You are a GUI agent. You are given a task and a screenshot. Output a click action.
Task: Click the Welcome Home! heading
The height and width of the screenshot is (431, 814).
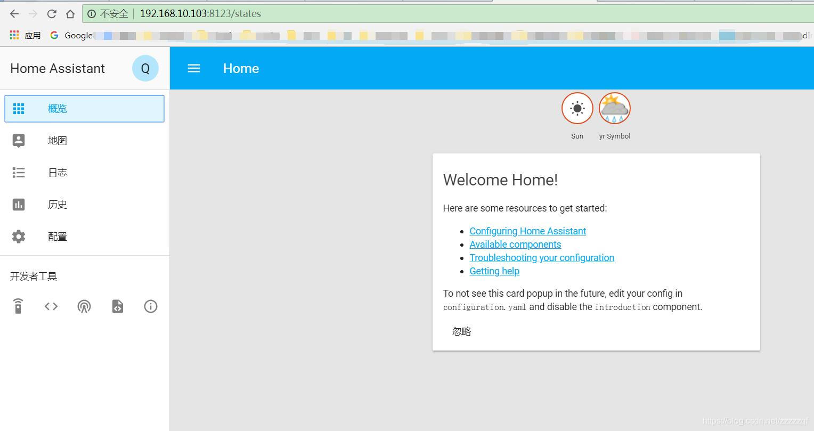click(500, 180)
